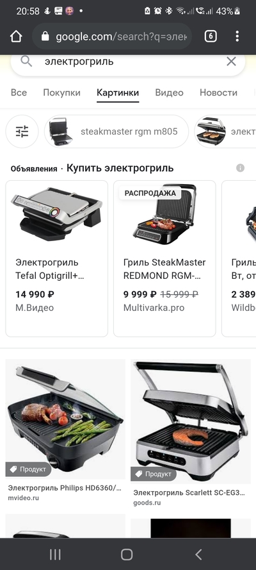This screenshot has width=256, height=570.
Task: Switch to the Покупки tab
Action: [61, 93]
